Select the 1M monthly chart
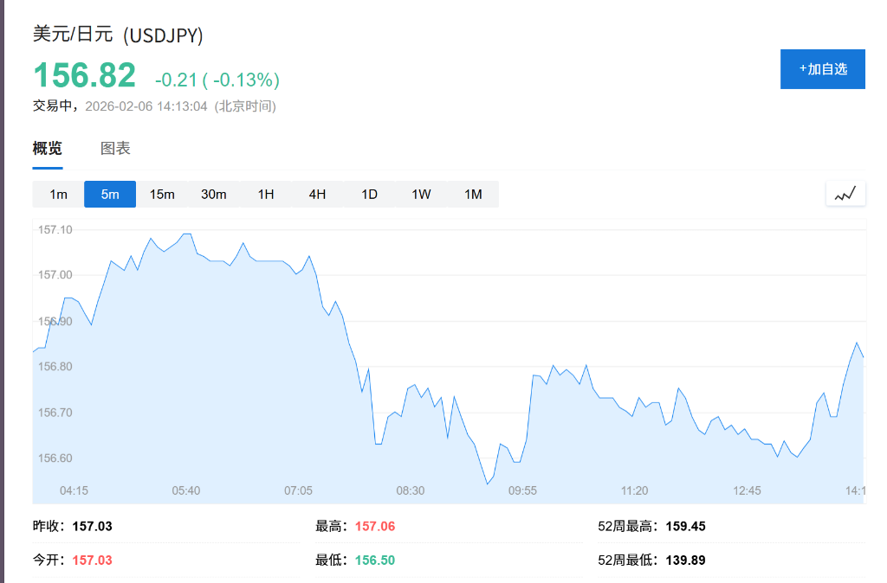 tap(473, 195)
